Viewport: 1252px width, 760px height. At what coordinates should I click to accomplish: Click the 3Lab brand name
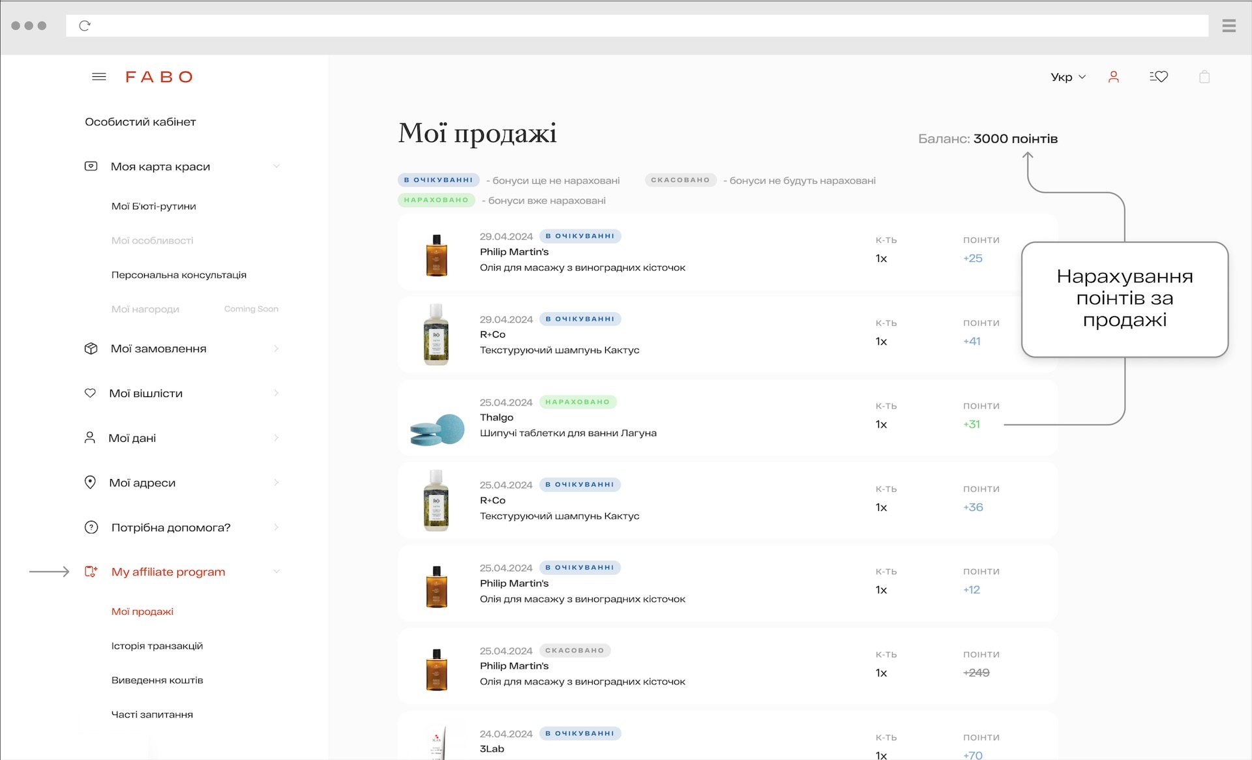point(492,749)
